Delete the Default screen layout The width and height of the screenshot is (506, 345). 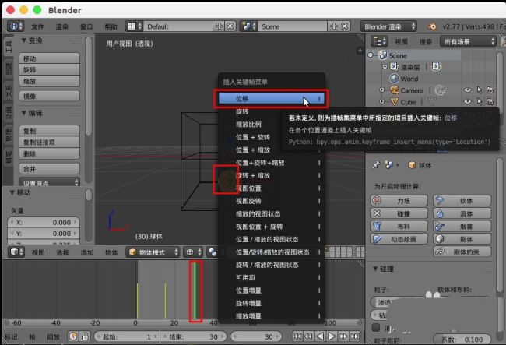point(230,26)
